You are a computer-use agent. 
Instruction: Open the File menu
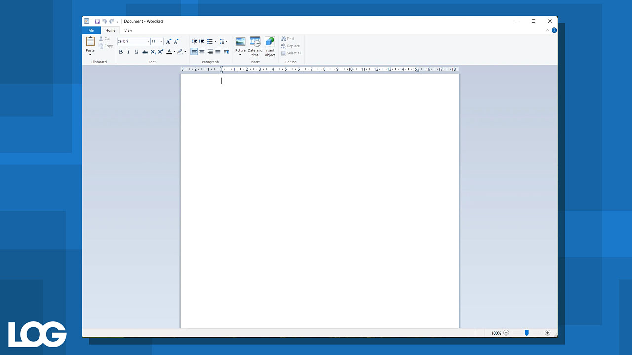coord(91,30)
